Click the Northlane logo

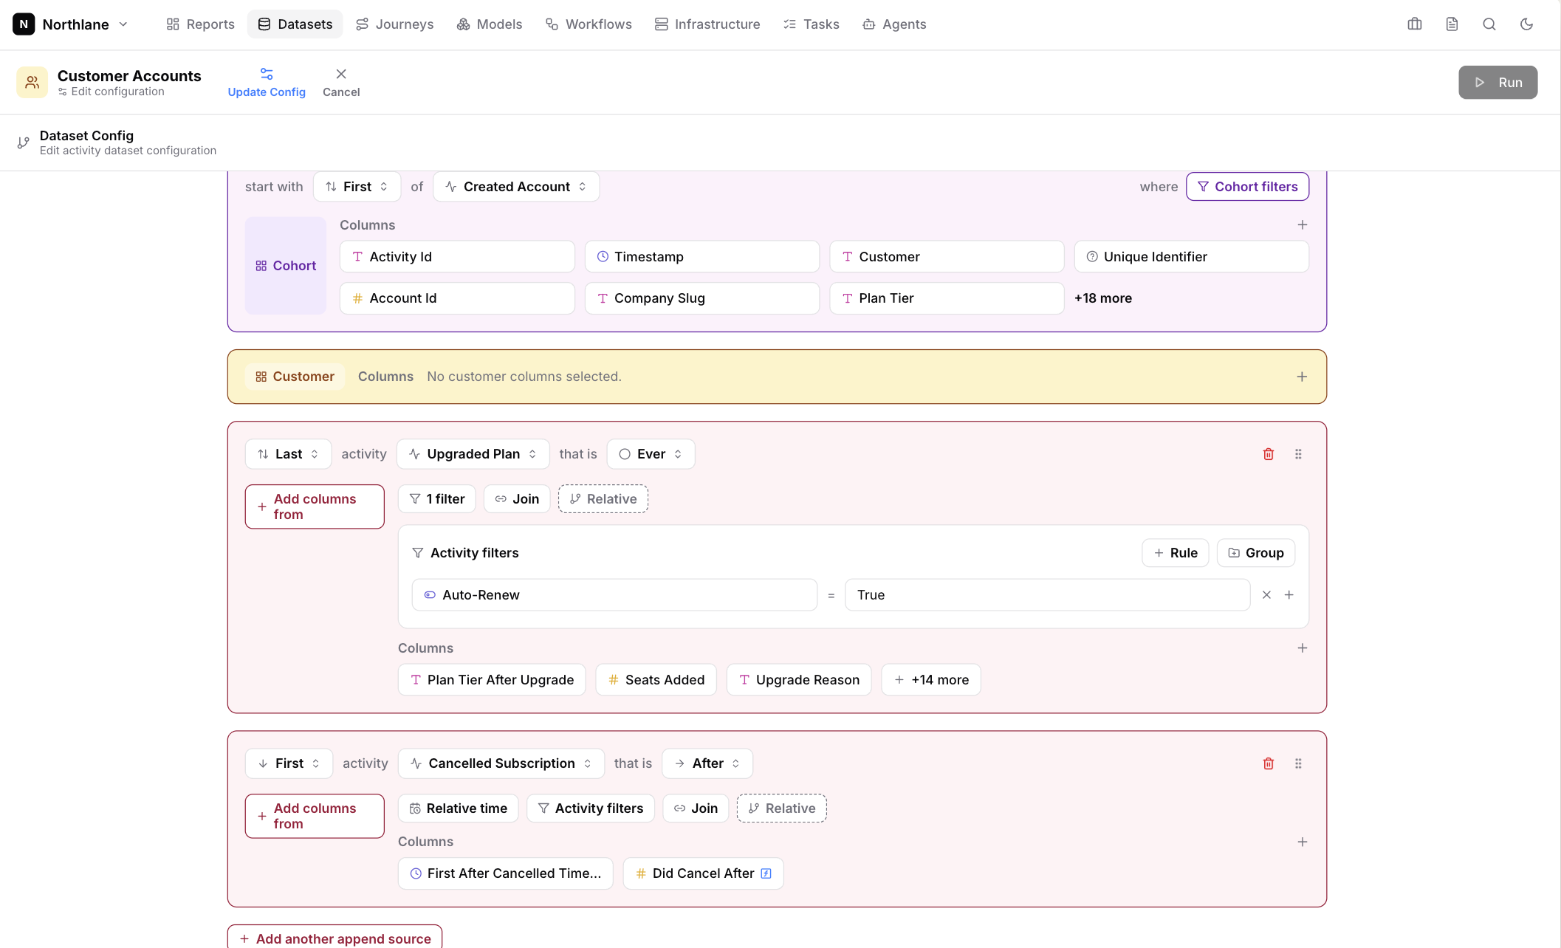click(x=24, y=24)
